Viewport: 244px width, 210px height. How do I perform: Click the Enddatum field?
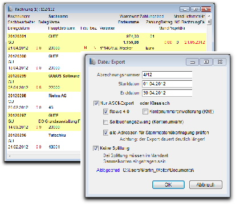(167, 93)
